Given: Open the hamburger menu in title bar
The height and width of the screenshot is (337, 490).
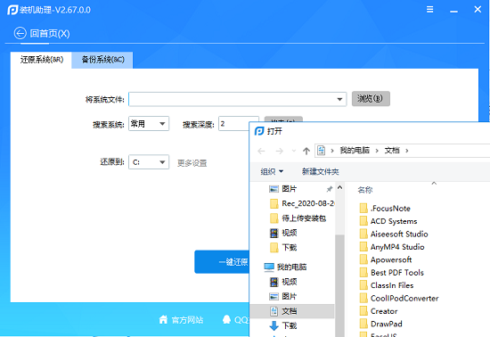Looking at the screenshot, I should [430, 10].
